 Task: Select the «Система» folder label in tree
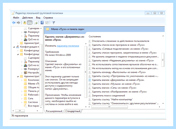pyautogui.click(x=33, y=102)
